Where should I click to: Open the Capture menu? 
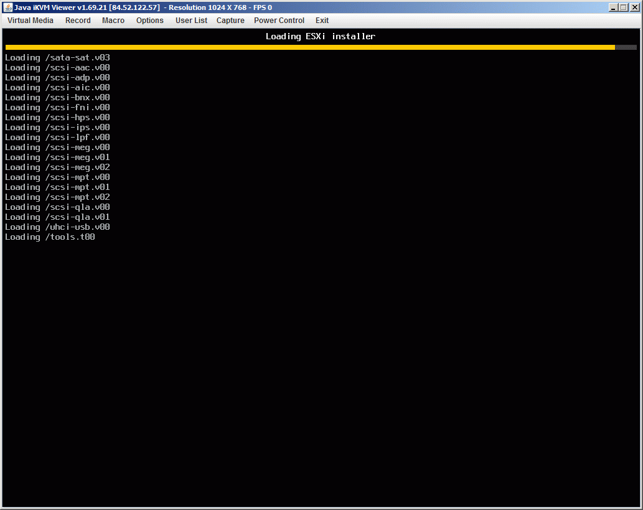click(x=230, y=21)
